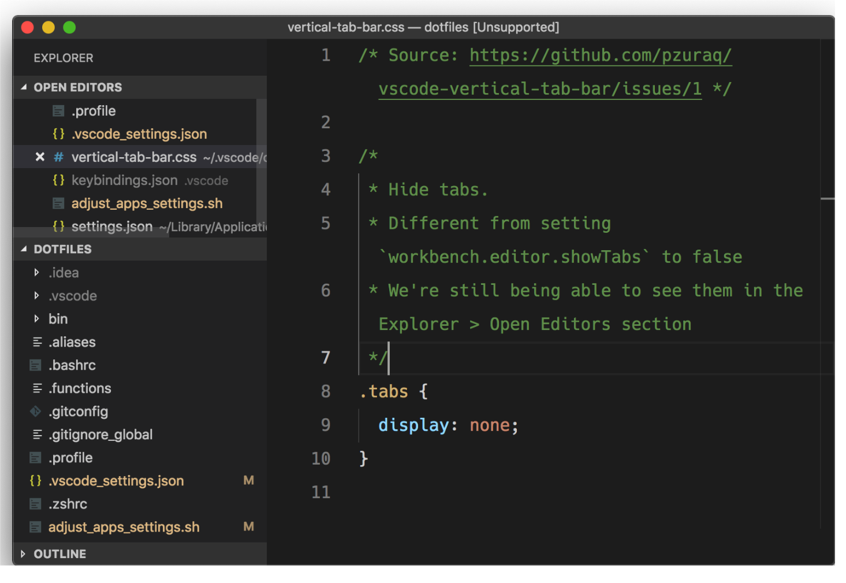The height and width of the screenshot is (583, 846).
Task: Click the file icon beside .bashrc
Action: coord(35,365)
